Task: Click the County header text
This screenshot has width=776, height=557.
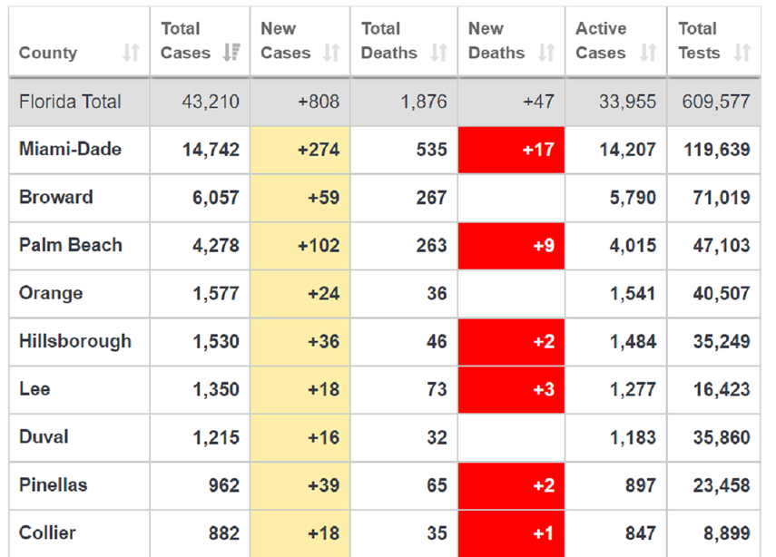Action: pos(48,53)
